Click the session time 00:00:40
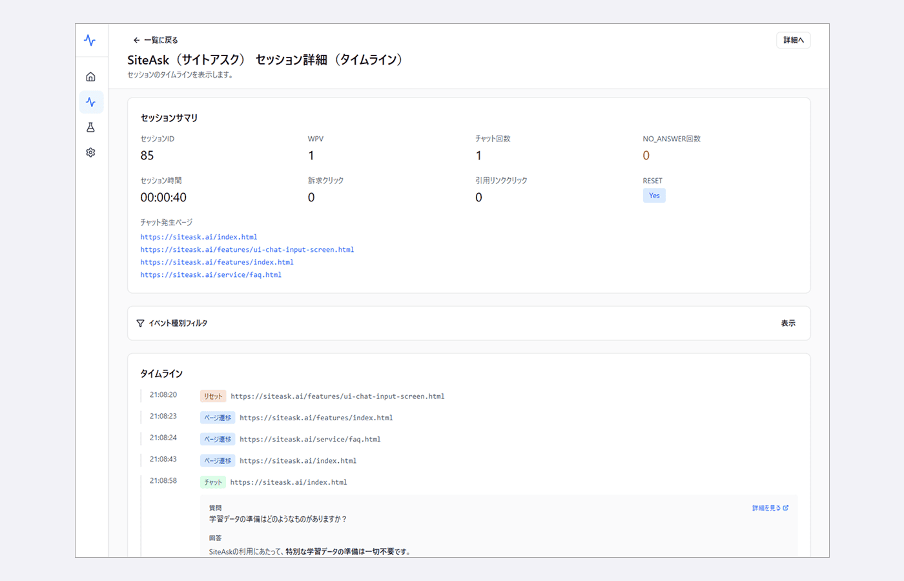Screen dimensions: 904x581 pos(163,198)
